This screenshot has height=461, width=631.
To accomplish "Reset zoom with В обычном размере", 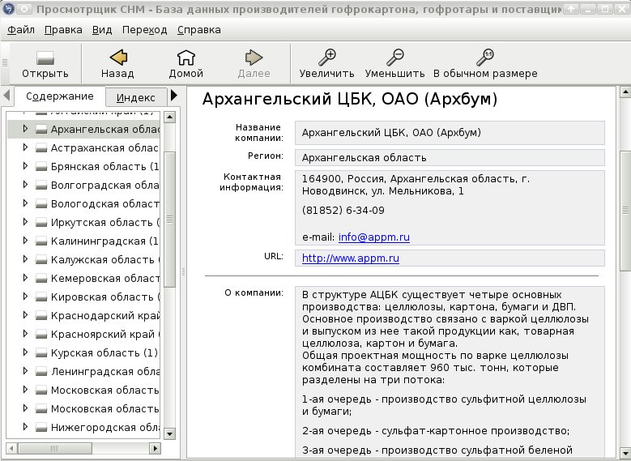I will [x=485, y=58].
